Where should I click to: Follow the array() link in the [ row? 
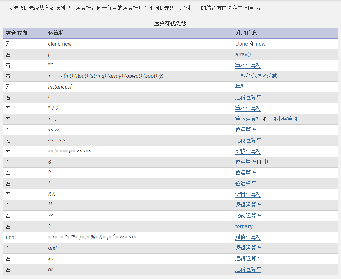[x=243, y=54]
